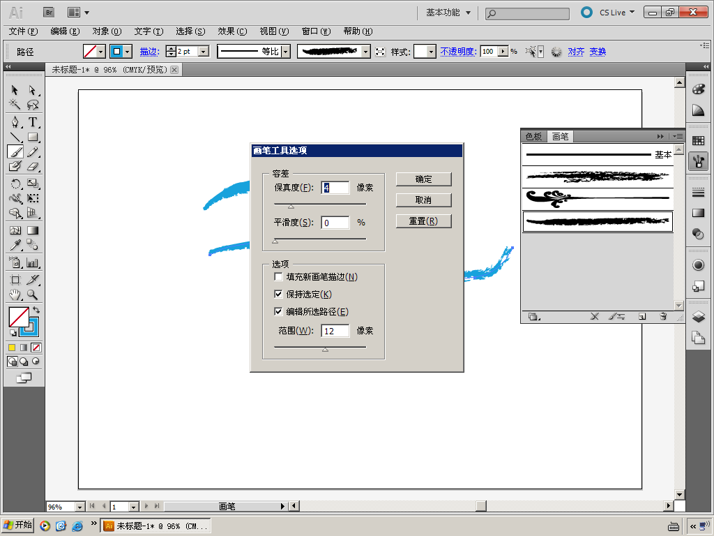Viewport: 714px width, 536px height.
Task: Click 确定 button in dialog
Action: pyautogui.click(x=423, y=179)
